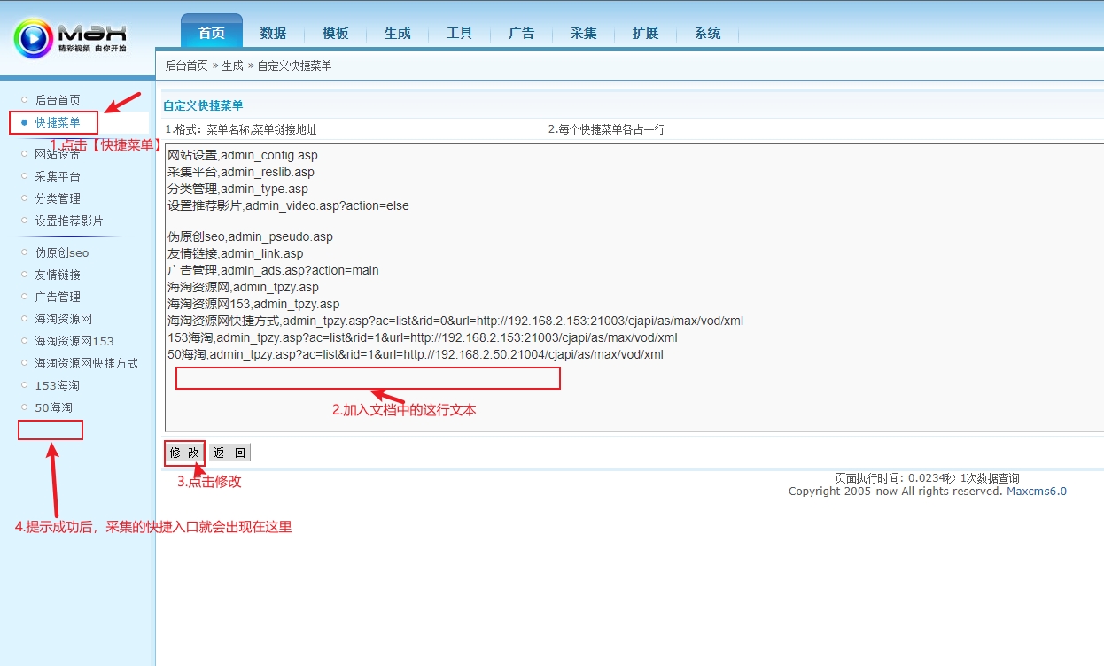Open the 首页 tab
Image resolution: width=1104 pixels, height=666 pixels.
[x=211, y=34]
